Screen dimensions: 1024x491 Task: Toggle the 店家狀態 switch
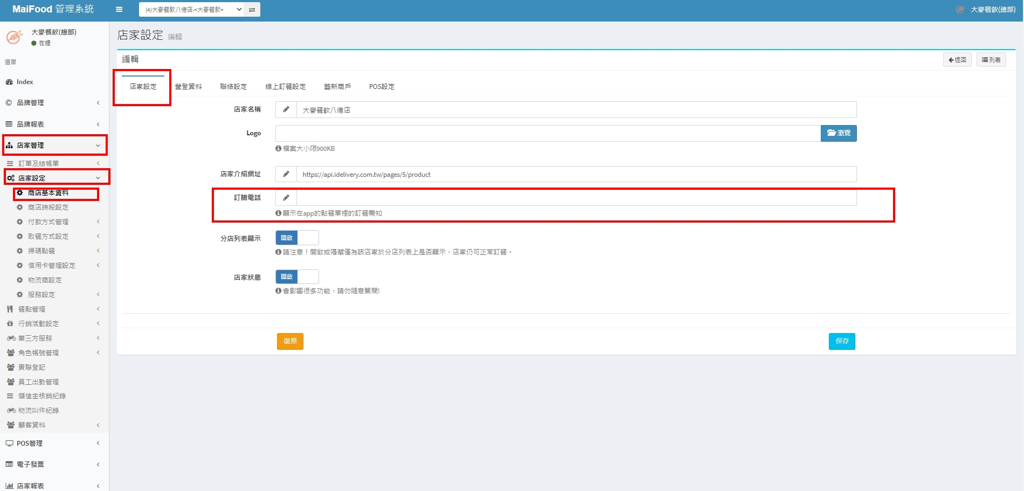point(297,276)
